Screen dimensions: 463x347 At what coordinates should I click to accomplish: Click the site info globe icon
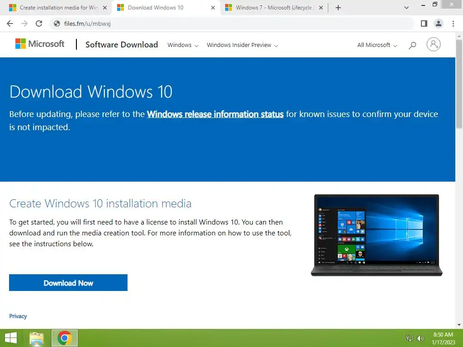(x=57, y=23)
